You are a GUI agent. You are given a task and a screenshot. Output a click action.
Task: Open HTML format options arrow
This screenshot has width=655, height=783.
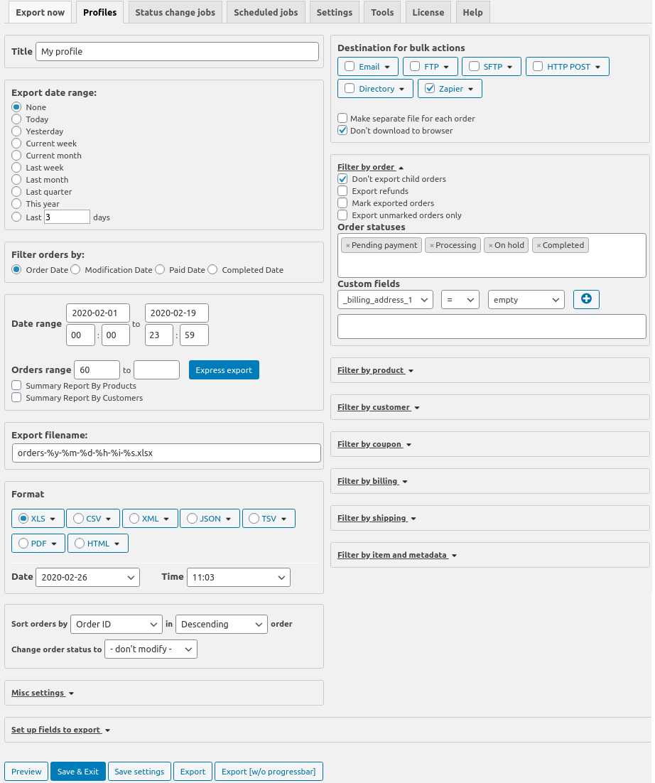(117, 544)
